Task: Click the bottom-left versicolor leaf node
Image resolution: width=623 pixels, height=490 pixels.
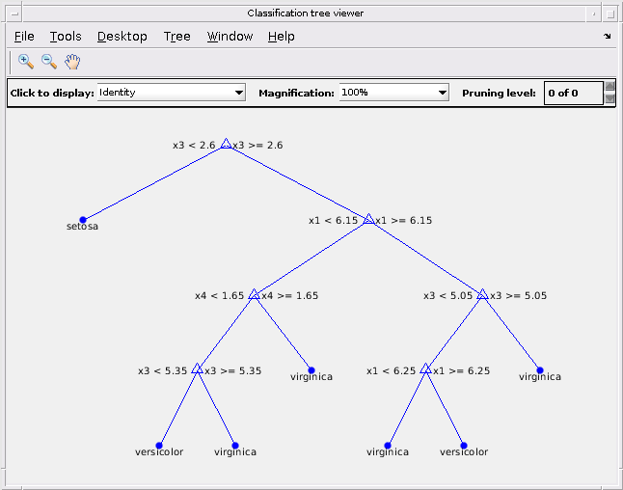Action: pyautogui.click(x=159, y=446)
